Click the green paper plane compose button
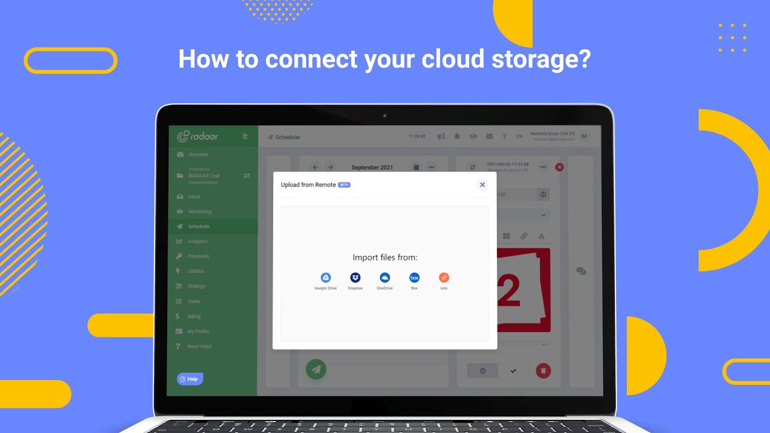This screenshot has width=770, height=433. (316, 369)
